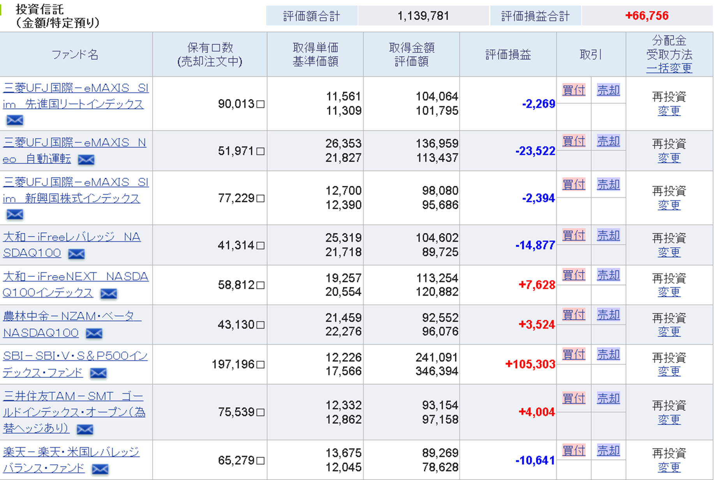Image resolution: width=714 pixels, height=480 pixels.
Task: Click mail icon for iFreeNEXT NASDAQ100インデックス
Action: click(109, 294)
